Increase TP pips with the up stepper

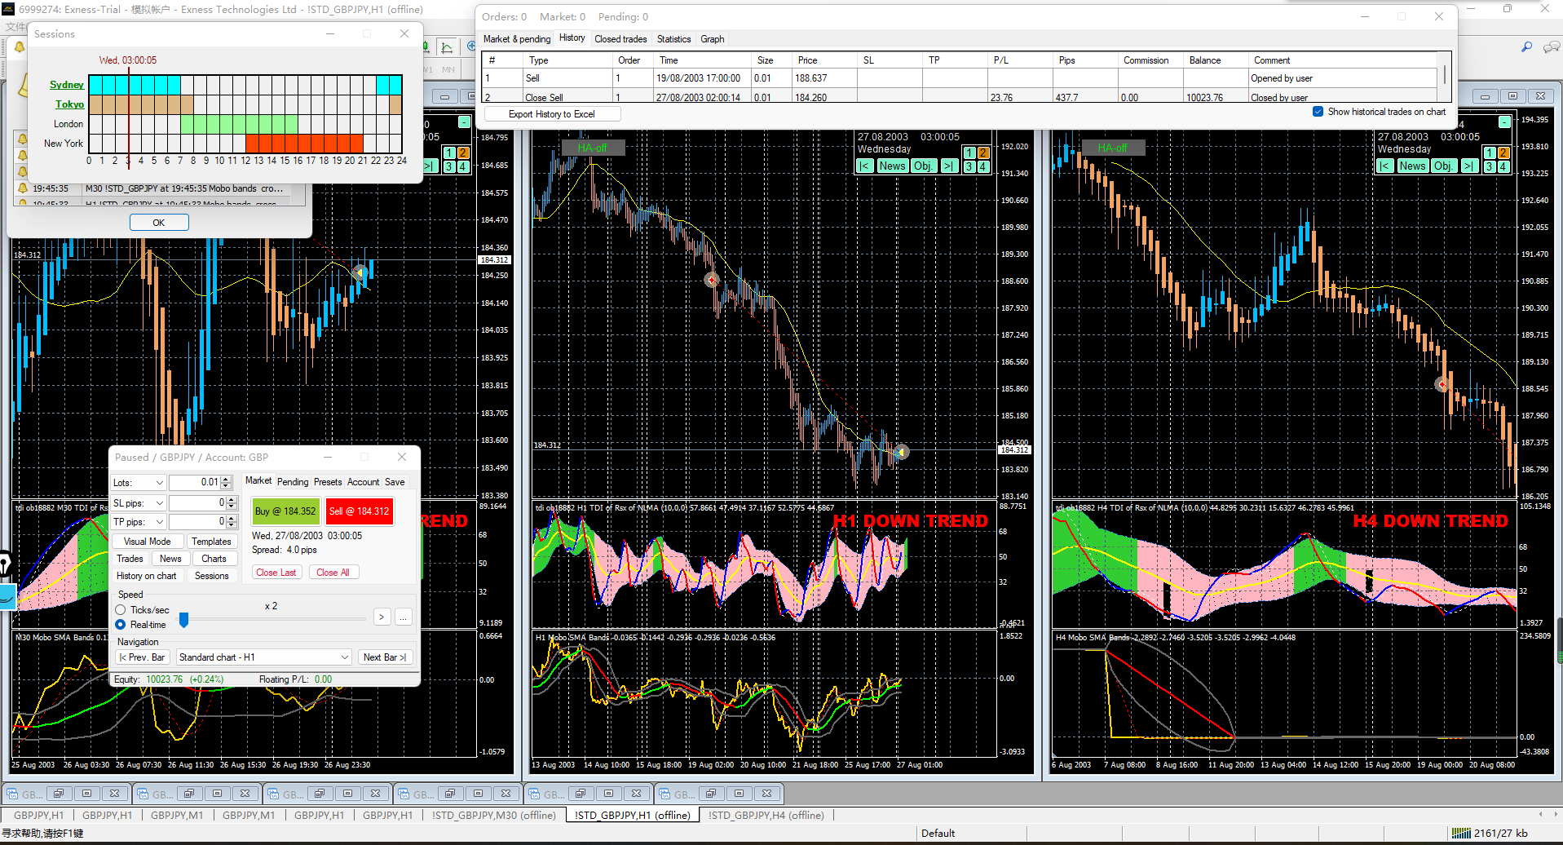[232, 518]
